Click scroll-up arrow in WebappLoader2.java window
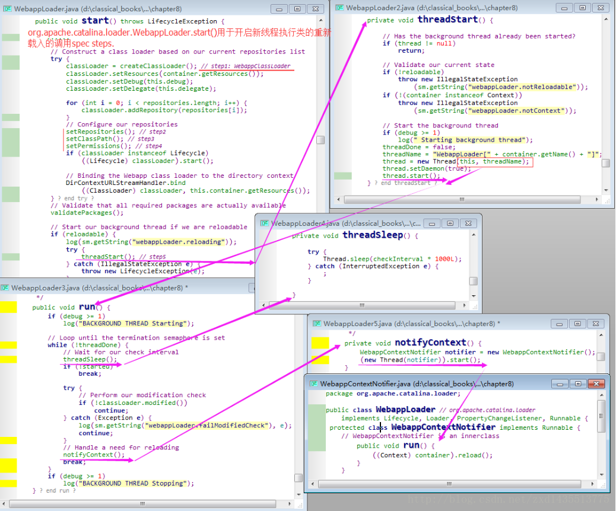Image resolution: width=616 pixels, height=511 pixels. pos(606,19)
